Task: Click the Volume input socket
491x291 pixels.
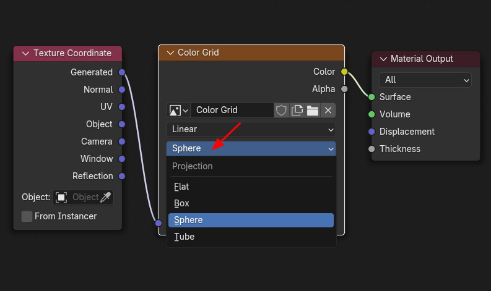Action: tap(372, 114)
